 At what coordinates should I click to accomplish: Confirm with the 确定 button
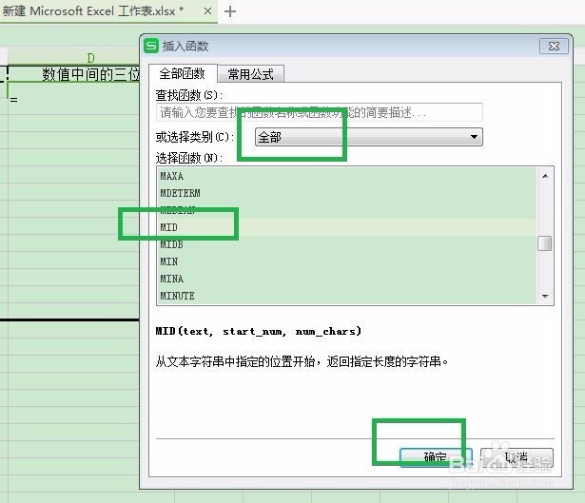point(436,457)
